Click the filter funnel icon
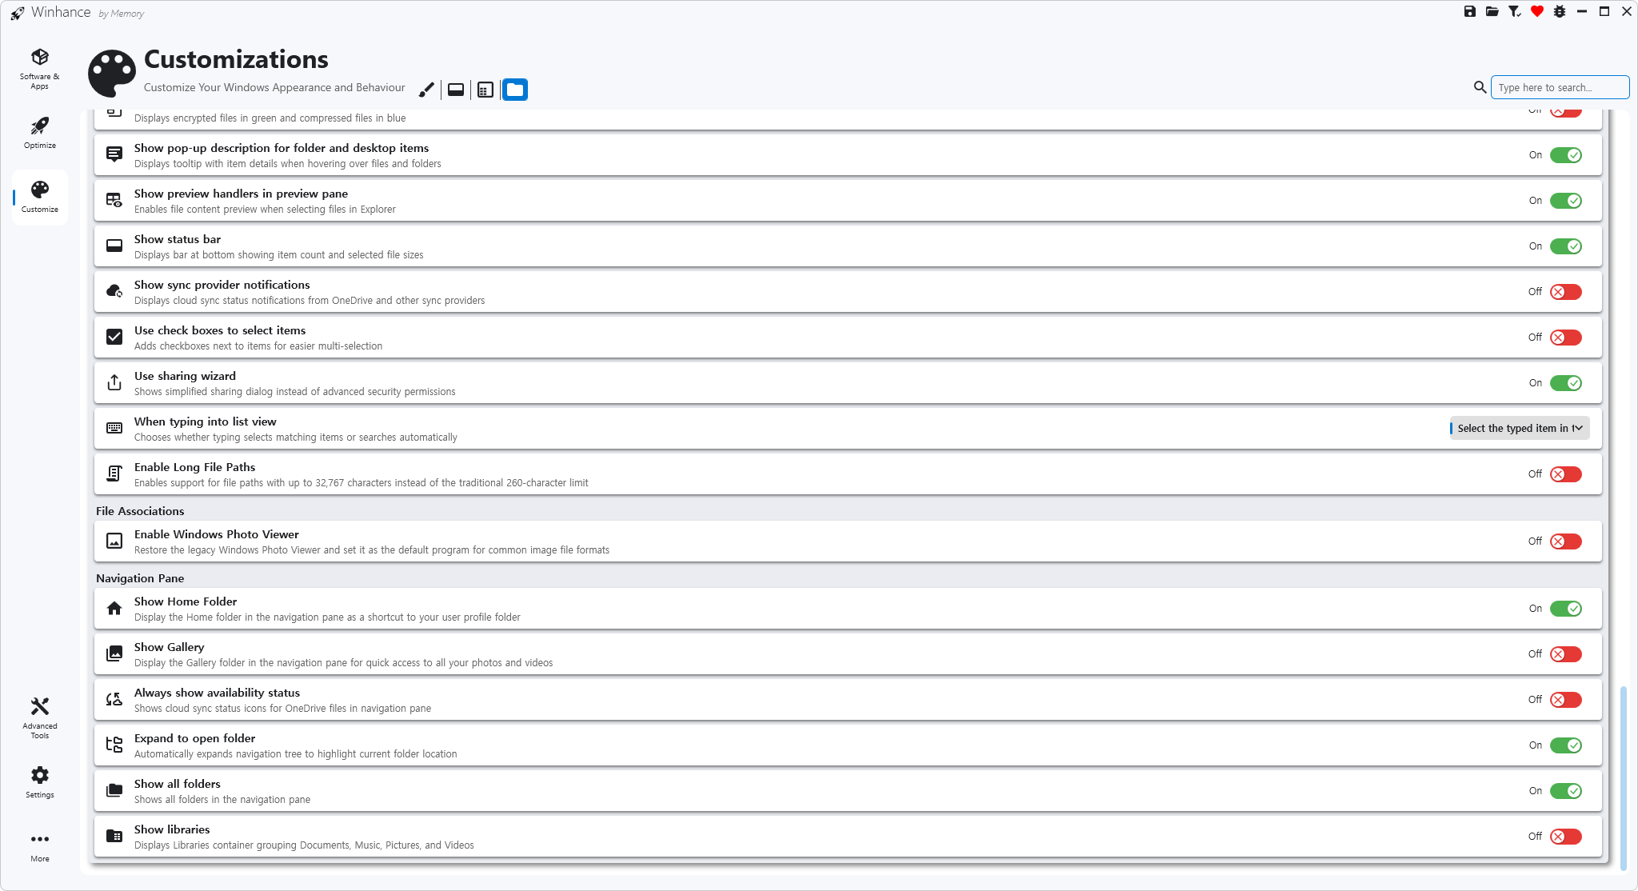 1514,11
